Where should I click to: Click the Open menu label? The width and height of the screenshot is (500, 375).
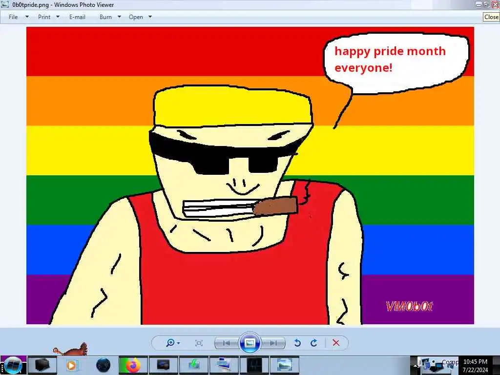coord(136,17)
